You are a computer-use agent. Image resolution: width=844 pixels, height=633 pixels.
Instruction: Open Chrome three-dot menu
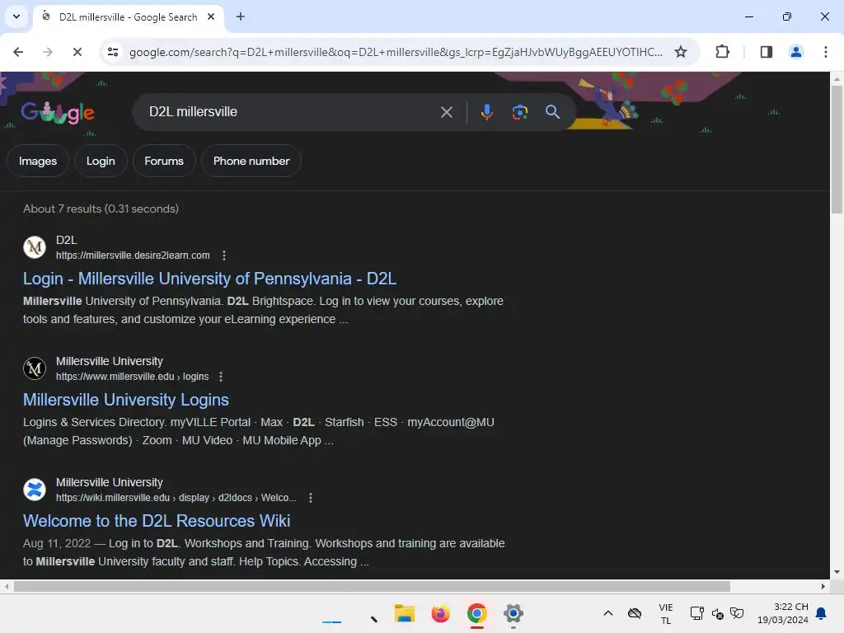[x=825, y=52]
